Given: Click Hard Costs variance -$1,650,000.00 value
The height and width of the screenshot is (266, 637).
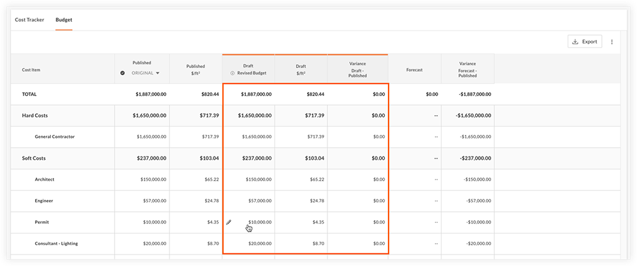Looking at the screenshot, I should [x=474, y=116].
